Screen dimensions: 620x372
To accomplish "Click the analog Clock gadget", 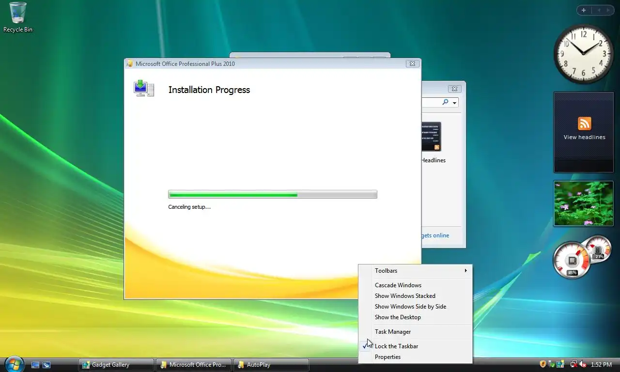I will point(584,54).
